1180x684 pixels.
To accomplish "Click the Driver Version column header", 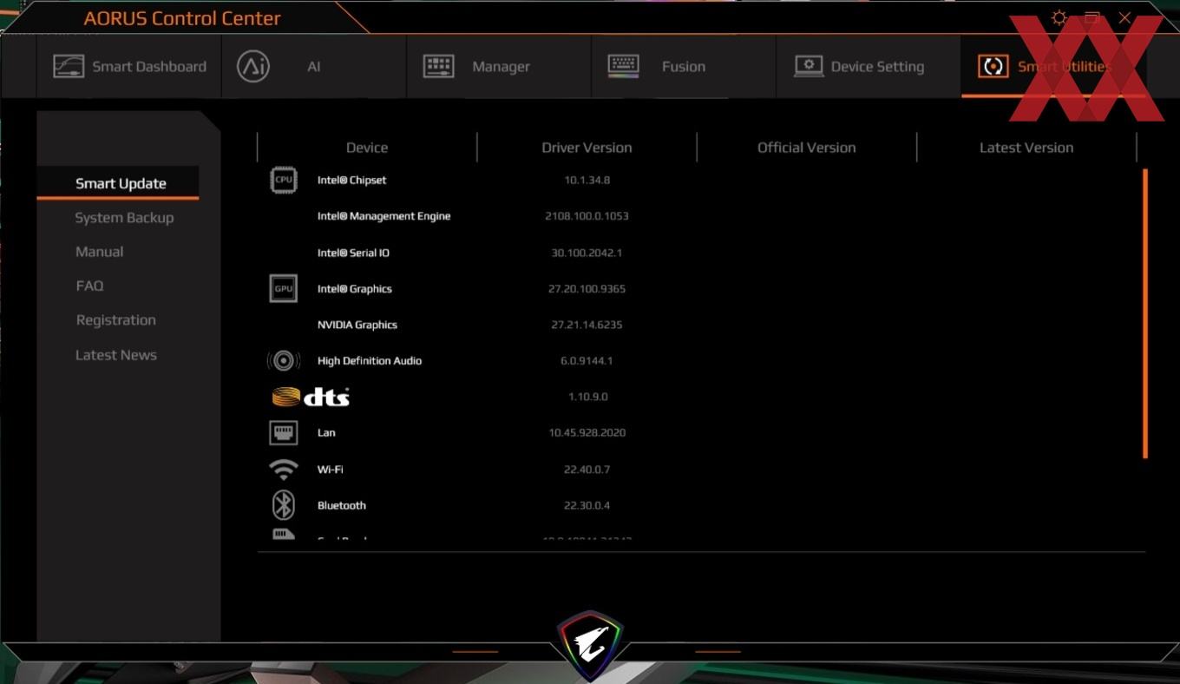I will coord(587,148).
